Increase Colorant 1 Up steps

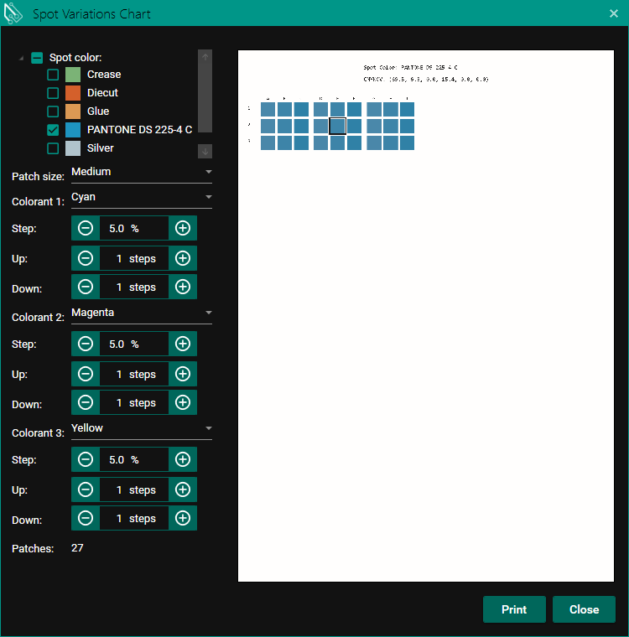(x=183, y=258)
